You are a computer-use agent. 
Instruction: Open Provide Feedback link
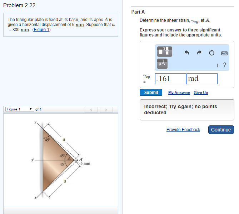[183, 130]
